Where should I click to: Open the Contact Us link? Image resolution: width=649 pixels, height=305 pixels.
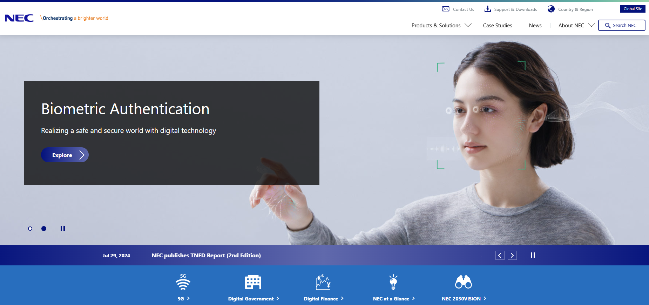click(464, 9)
